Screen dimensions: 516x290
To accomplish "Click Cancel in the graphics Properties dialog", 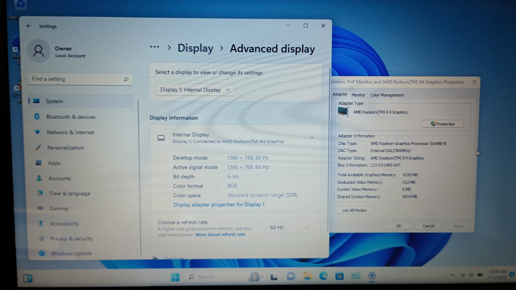I will [x=428, y=226].
